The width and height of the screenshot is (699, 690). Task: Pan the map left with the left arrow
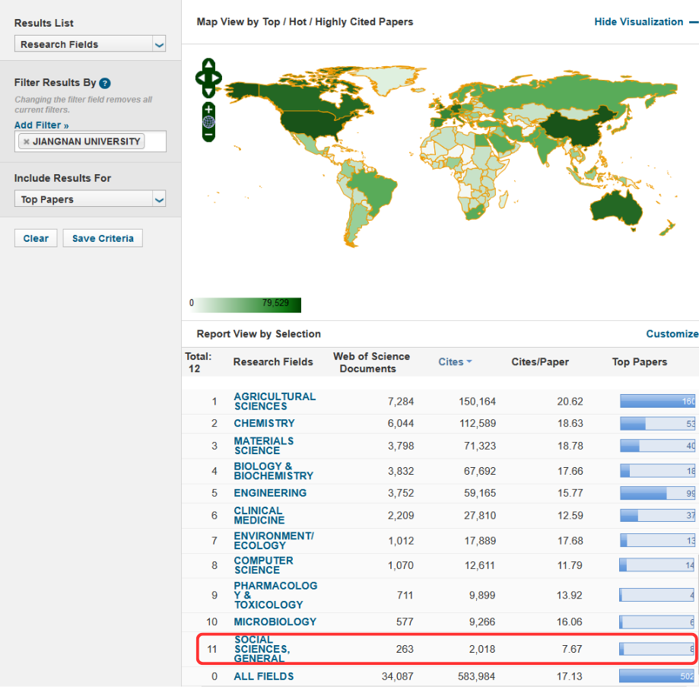(x=200, y=78)
